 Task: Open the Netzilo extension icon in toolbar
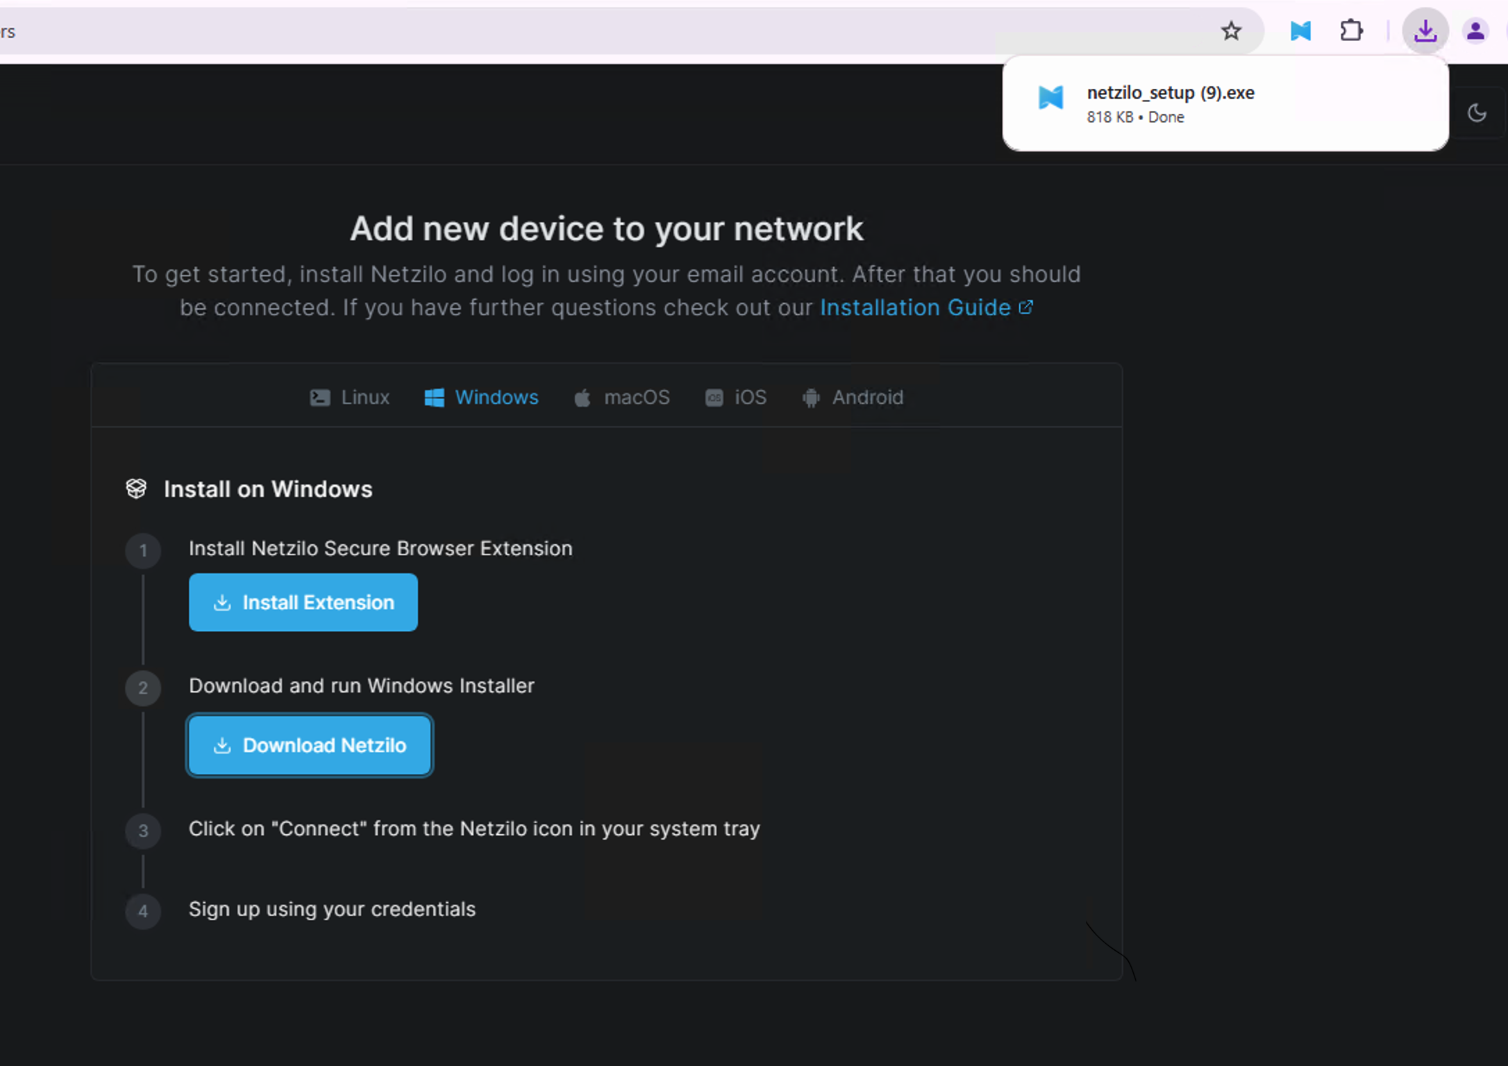tap(1300, 31)
